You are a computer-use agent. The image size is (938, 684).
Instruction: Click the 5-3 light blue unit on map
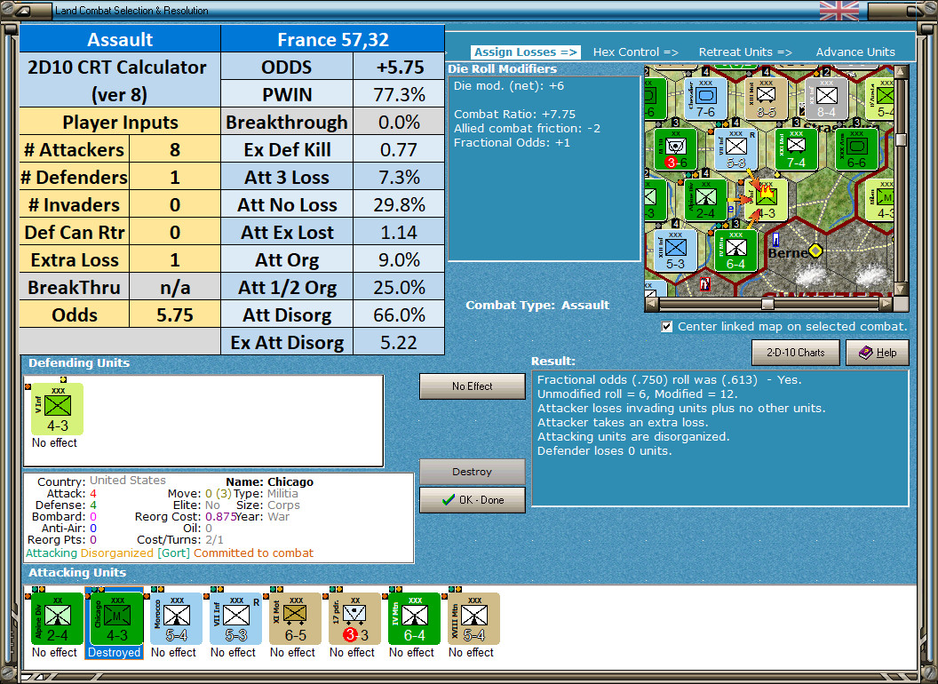676,251
